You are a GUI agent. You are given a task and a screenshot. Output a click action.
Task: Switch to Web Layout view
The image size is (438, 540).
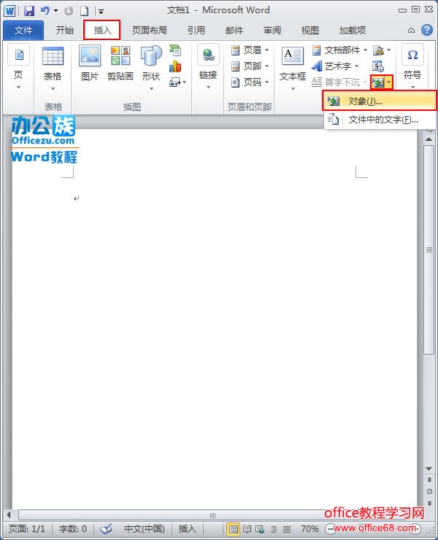click(260, 528)
